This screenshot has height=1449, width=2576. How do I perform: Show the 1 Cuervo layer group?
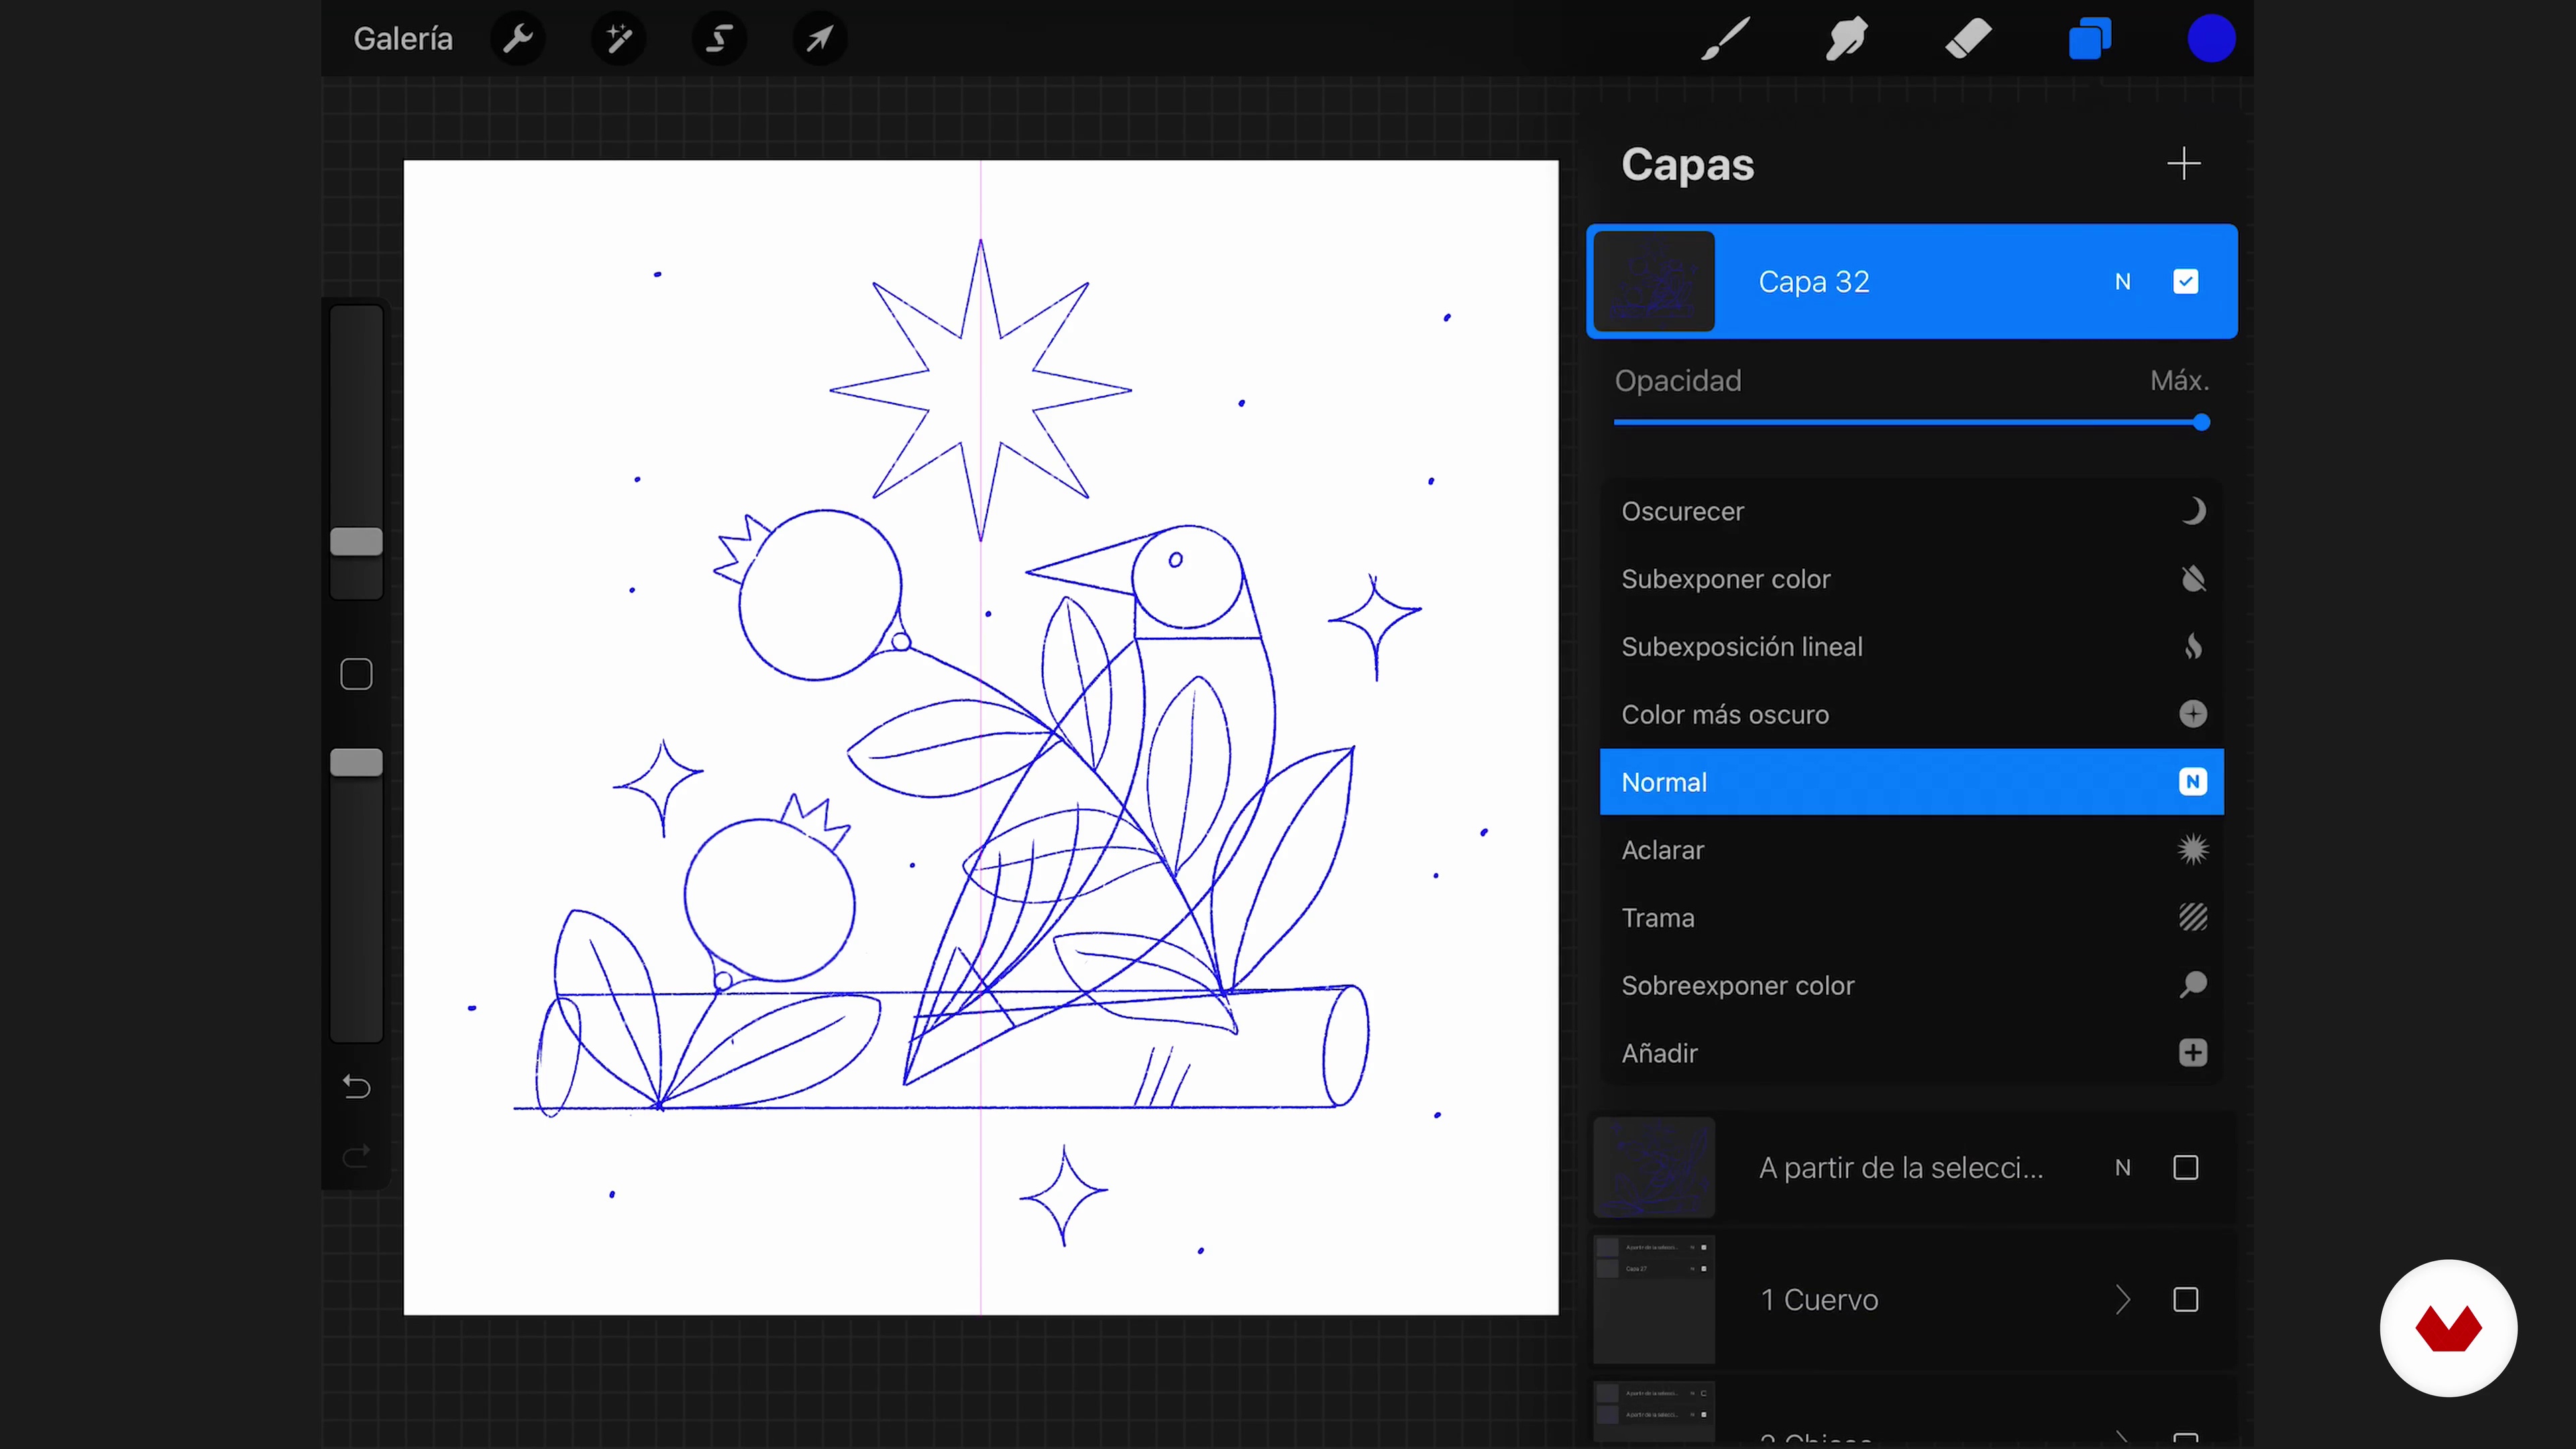(2186, 1300)
